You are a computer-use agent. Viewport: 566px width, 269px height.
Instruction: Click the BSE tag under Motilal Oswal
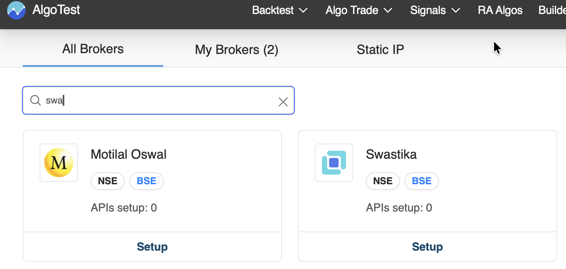147,181
